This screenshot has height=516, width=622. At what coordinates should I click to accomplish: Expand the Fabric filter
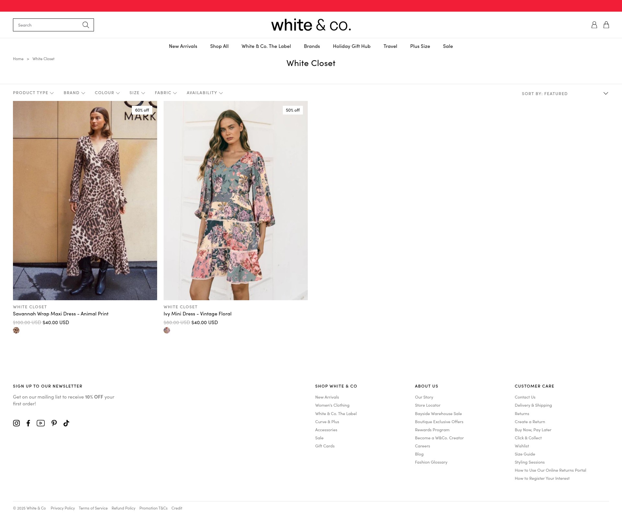pyautogui.click(x=166, y=93)
